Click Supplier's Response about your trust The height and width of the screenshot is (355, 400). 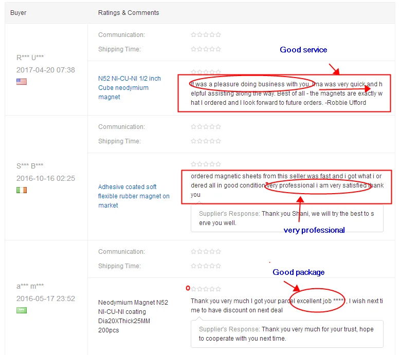[x=286, y=334]
